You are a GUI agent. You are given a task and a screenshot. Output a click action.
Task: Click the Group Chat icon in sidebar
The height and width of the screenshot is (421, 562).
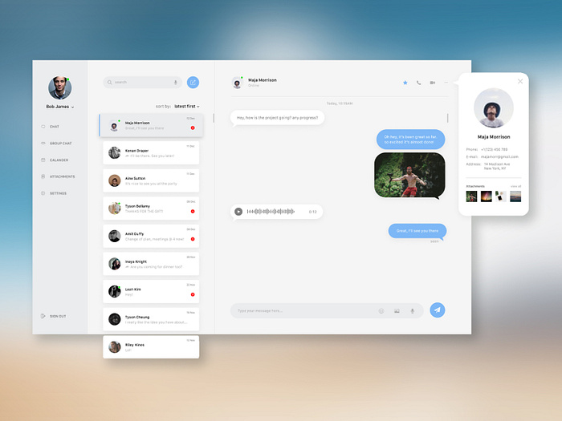(x=43, y=144)
